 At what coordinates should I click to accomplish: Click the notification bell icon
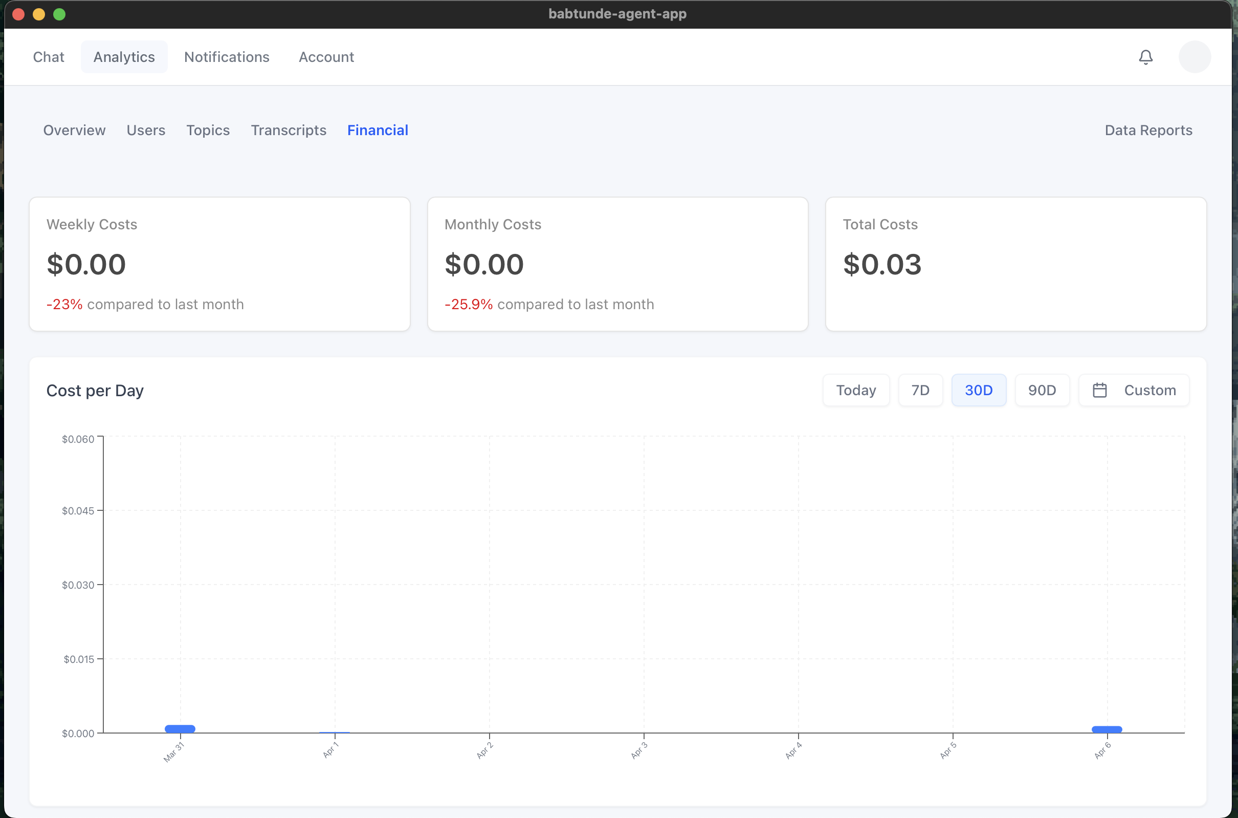1145,57
